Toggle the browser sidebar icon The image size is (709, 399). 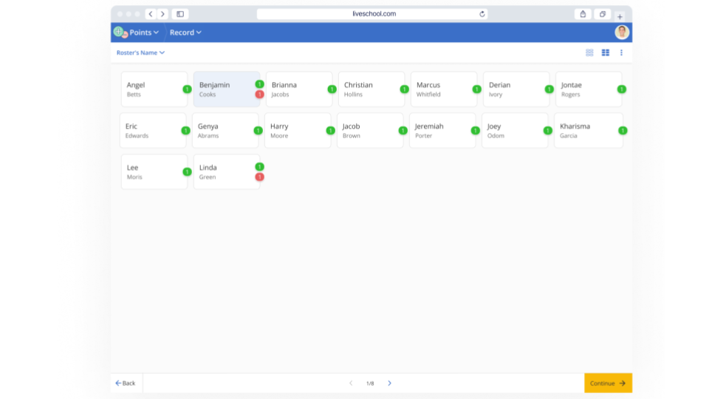tap(180, 14)
